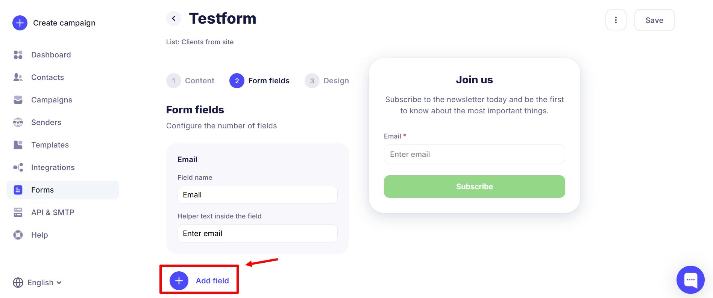
Task: Click the Templates sidebar icon
Action: [x=18, y=145]
